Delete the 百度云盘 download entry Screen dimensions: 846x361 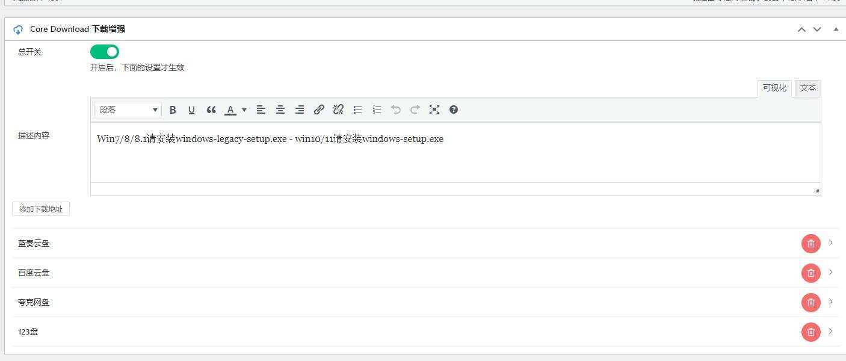click(x=810, y=273)
